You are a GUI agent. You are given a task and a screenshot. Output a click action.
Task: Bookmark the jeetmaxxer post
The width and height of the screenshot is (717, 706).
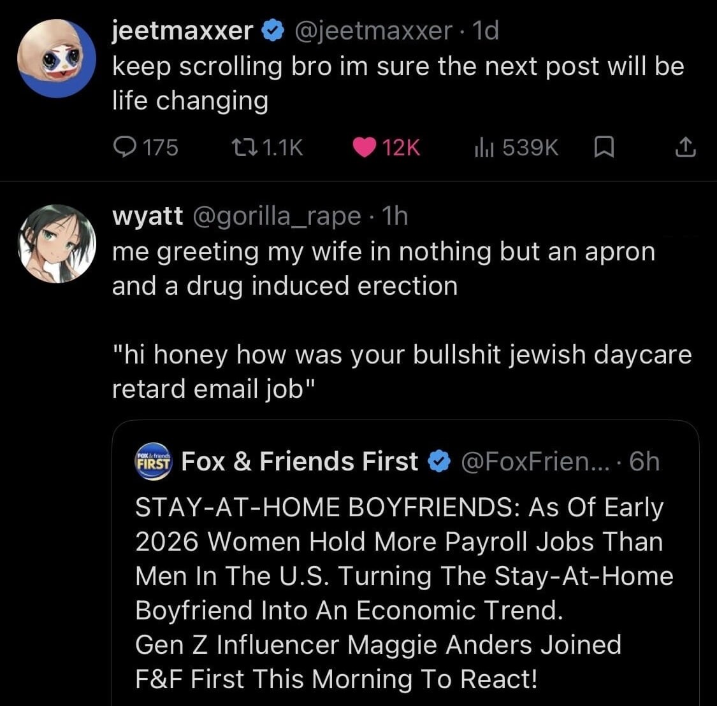(x=603, y=148)
